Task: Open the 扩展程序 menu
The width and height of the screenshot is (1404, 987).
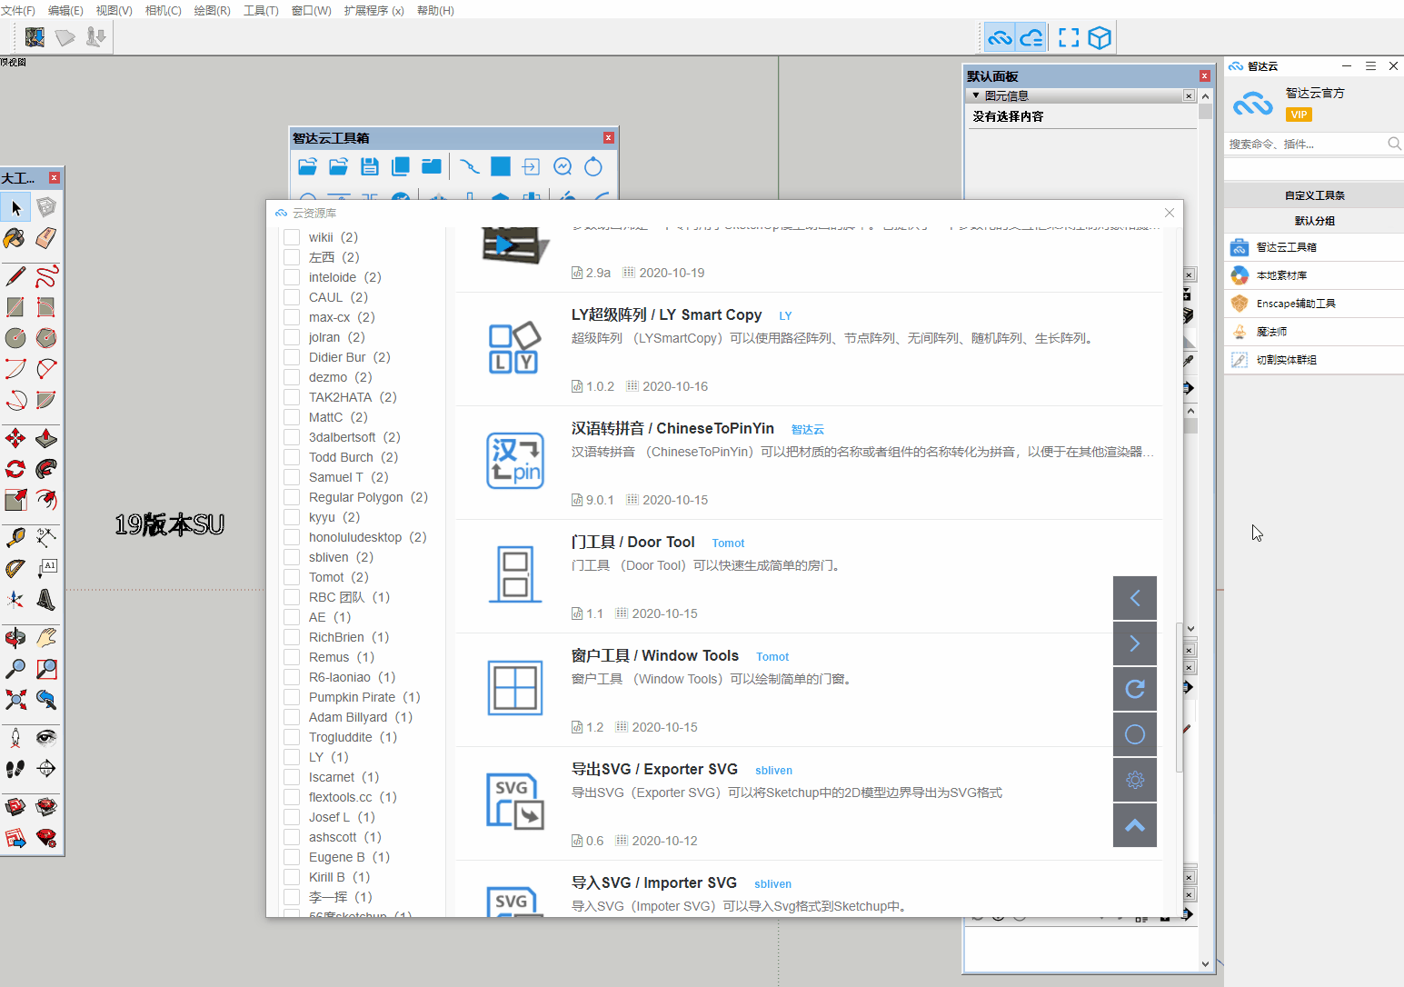Action: pos(373,10)
